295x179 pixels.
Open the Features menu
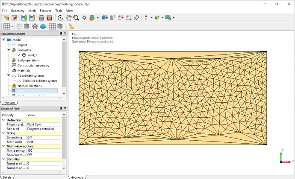[45, 11]
